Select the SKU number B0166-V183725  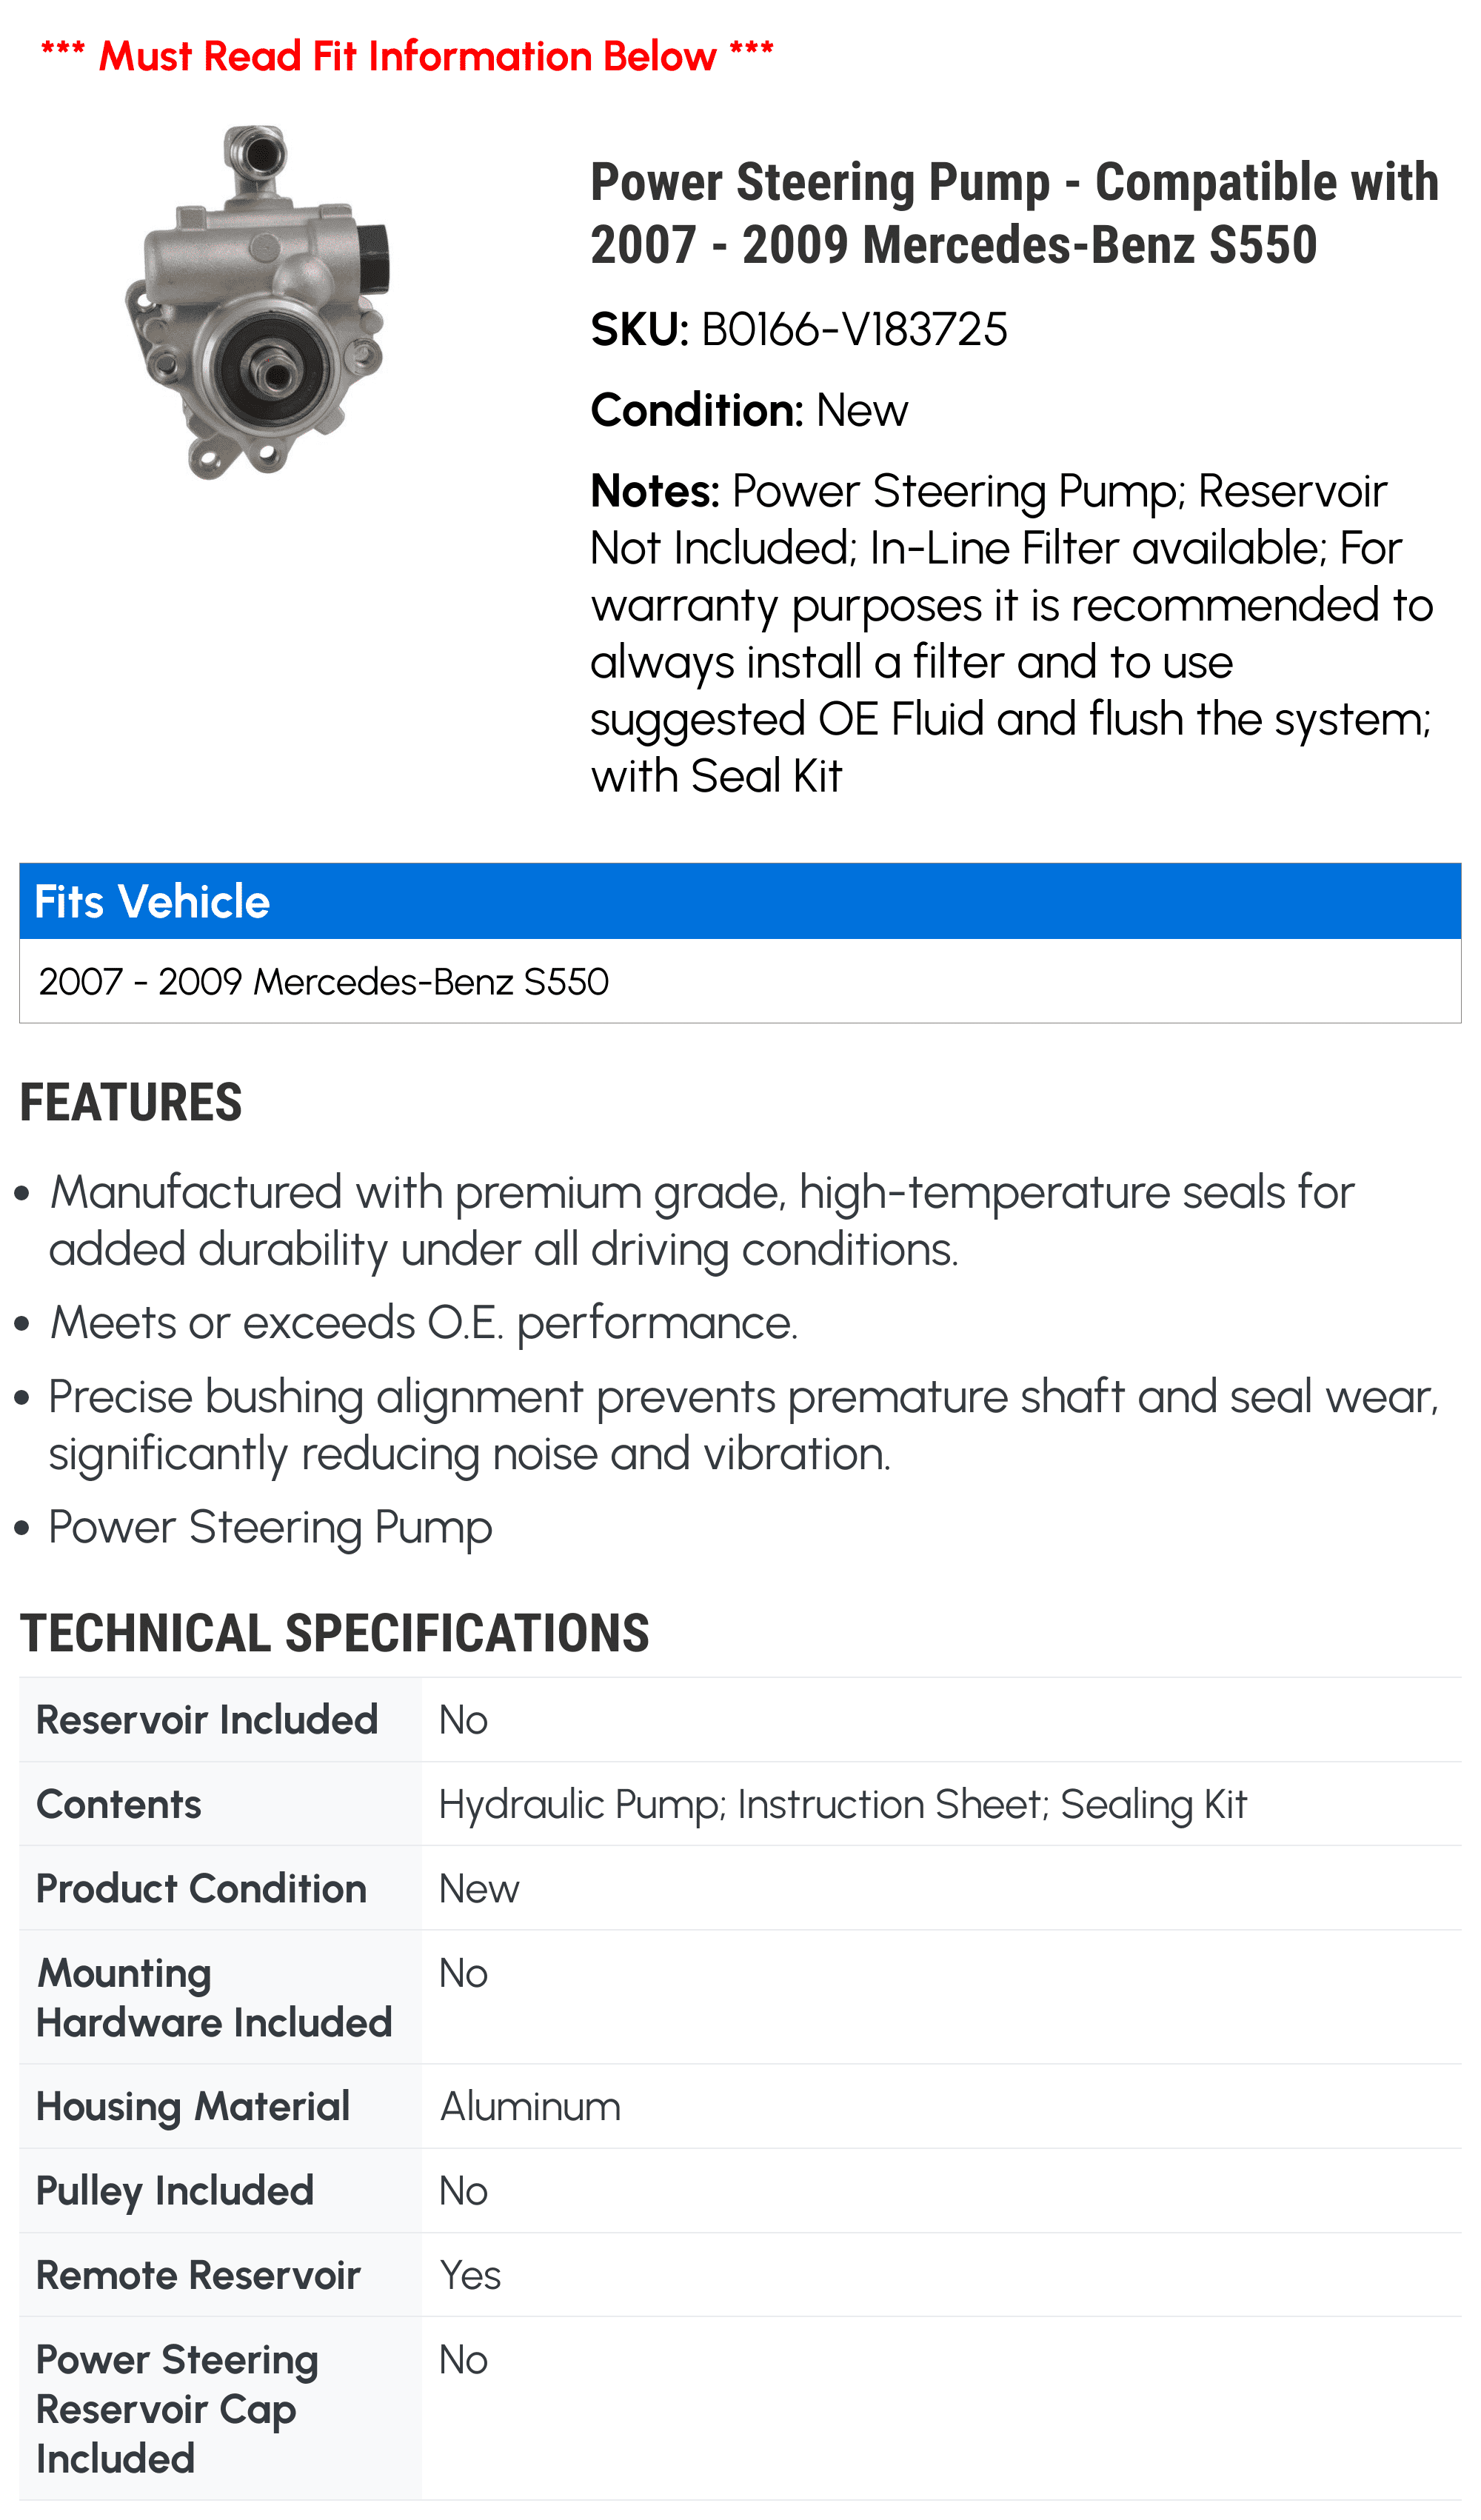pyautogui.click(x=853, y=330)
